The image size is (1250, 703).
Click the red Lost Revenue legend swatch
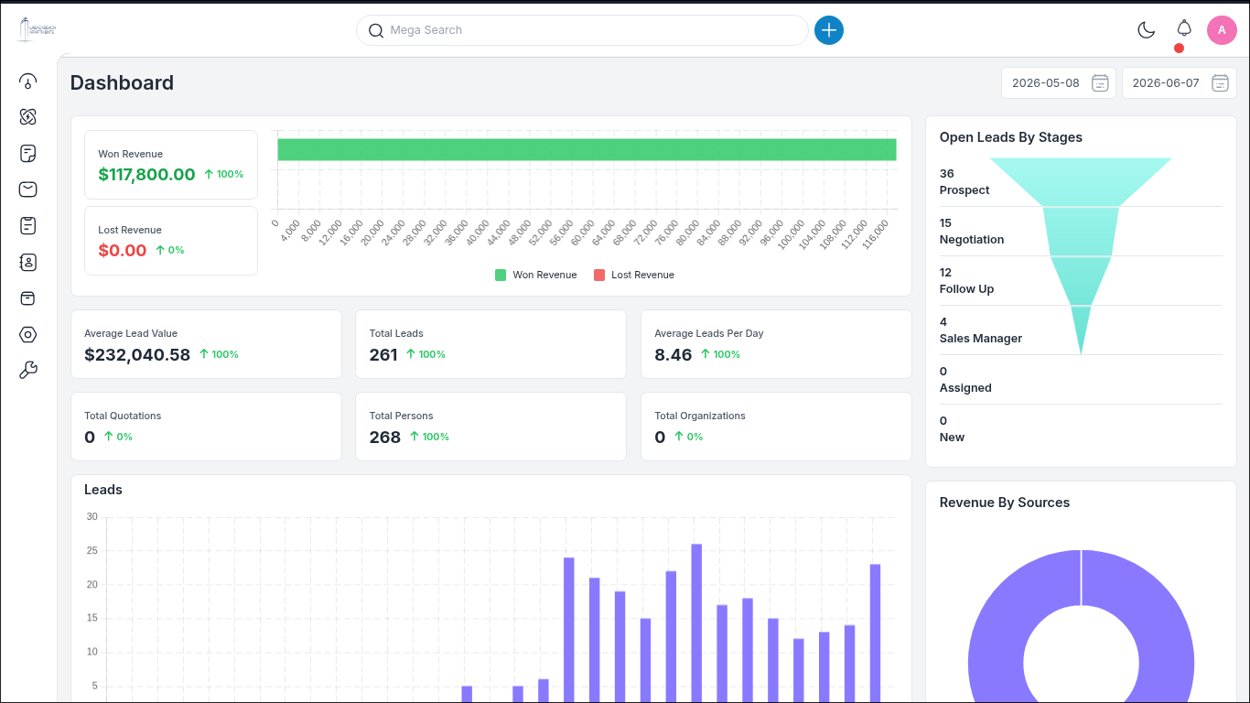pyautogui.click(x=599, y=275)
